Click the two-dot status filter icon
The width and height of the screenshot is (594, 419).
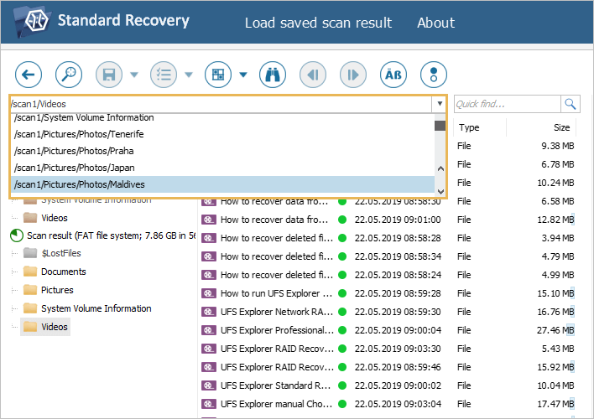click(x=434, y=75)
